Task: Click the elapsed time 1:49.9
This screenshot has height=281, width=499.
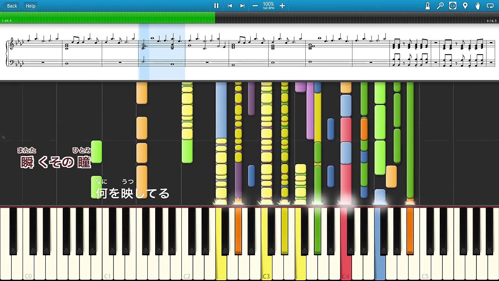Action: tap(7, 21)
